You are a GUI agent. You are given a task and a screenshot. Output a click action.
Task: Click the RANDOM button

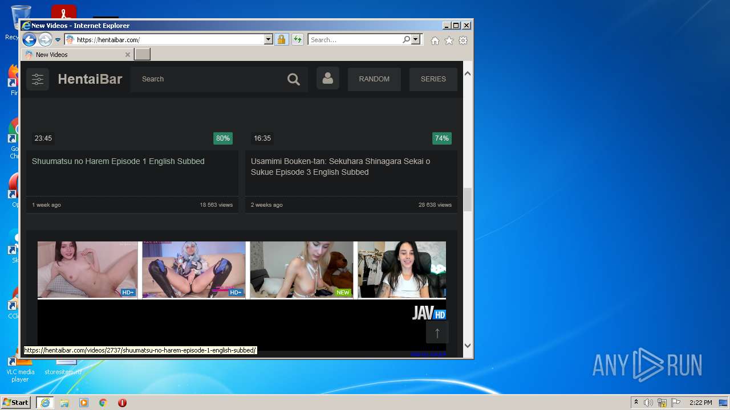click(374, 79)
